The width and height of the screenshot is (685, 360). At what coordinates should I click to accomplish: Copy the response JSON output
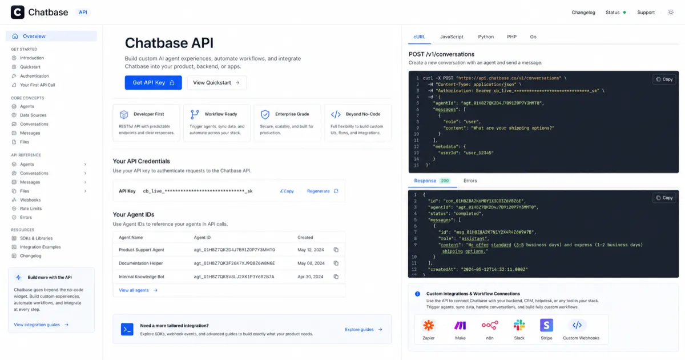point(663,198)
